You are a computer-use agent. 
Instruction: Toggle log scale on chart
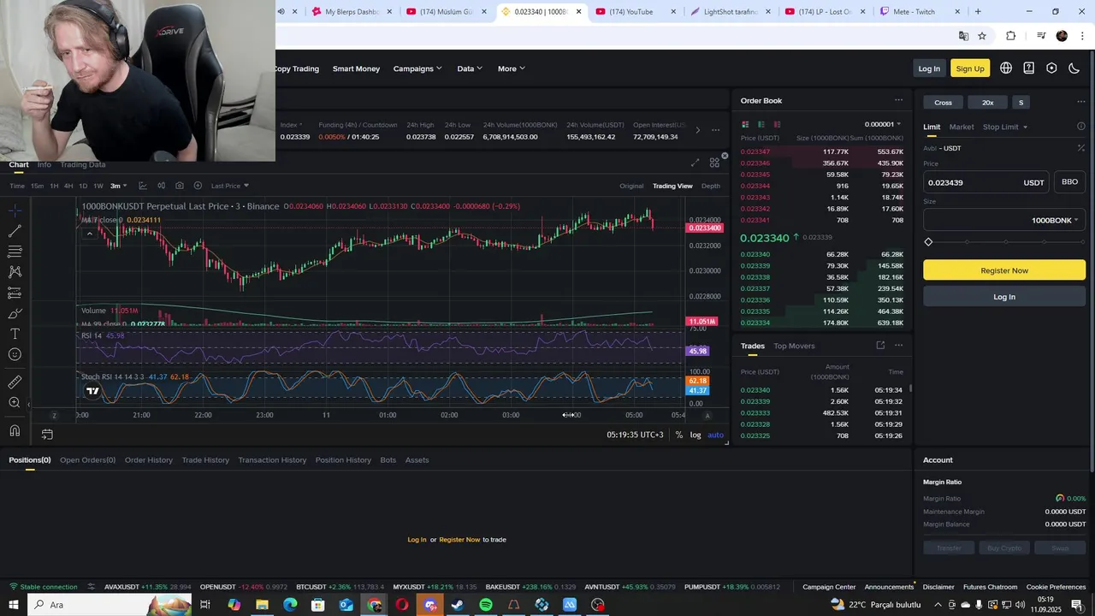[x=695, y=435]
